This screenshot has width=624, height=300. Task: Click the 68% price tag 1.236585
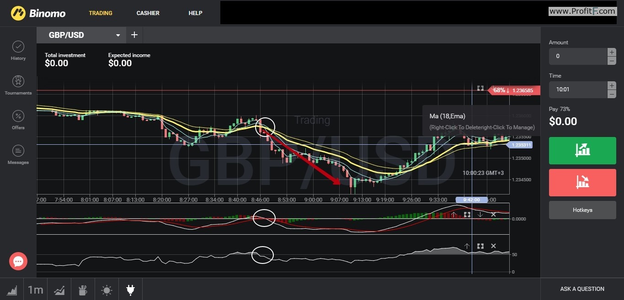[514, 90]
